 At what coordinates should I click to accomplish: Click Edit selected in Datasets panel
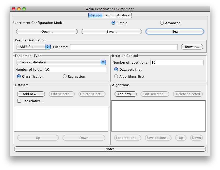pos(62,94)
